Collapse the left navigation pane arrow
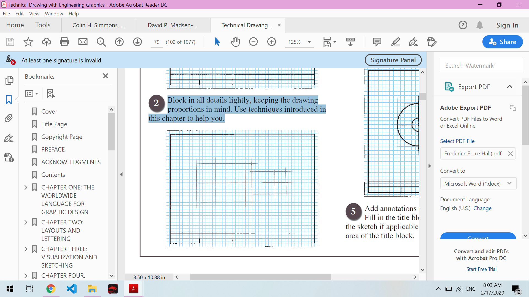Screen dimensions: 529x297 pyautogui.click(x=121, y=174)
